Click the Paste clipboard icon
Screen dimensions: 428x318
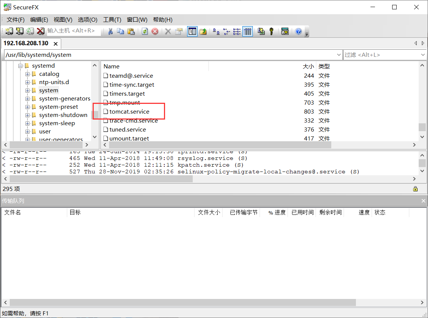tap(131, 31)
